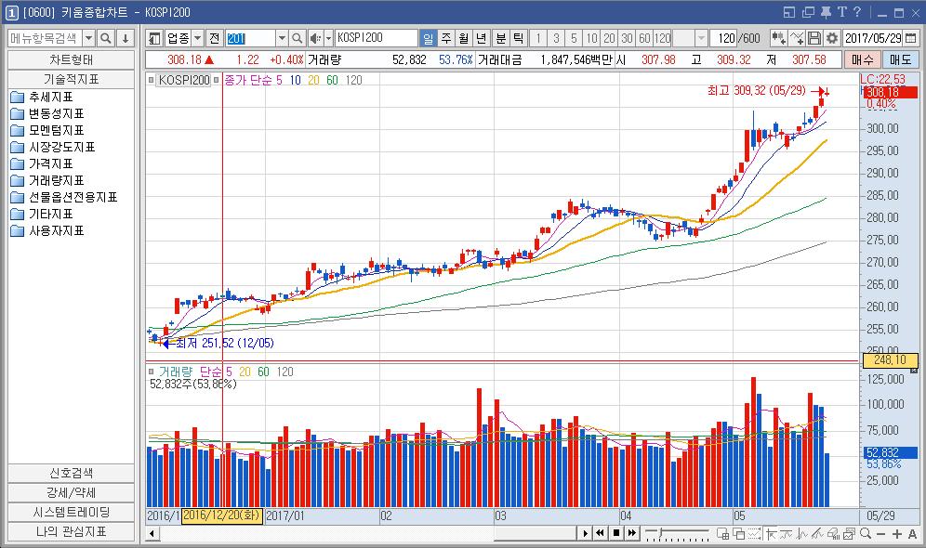Open the 업종 dropdown arrow
The width and height of the screenshot is (926, 548).
[x=197, y=38]
